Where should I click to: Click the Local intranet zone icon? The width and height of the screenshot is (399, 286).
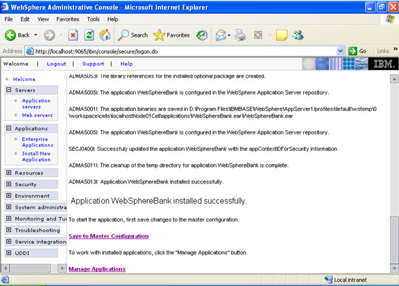tap(328, 279)
